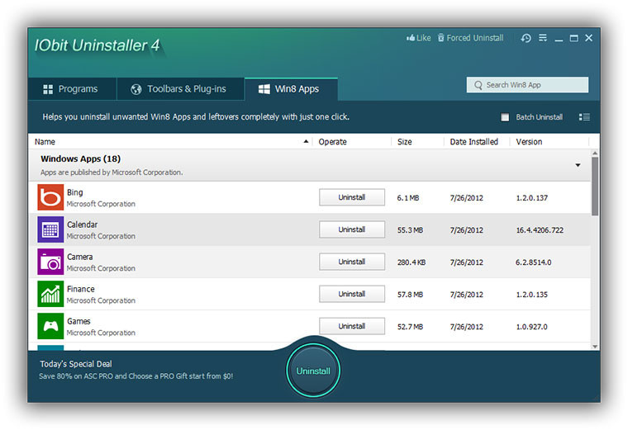This screenshot has width=628, height=430.
Task: Sort by the Name column header
Action: (x=45, y=142)
